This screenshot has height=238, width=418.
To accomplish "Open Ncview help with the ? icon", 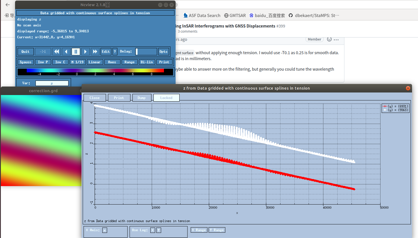I will click(x=115, y=51).
